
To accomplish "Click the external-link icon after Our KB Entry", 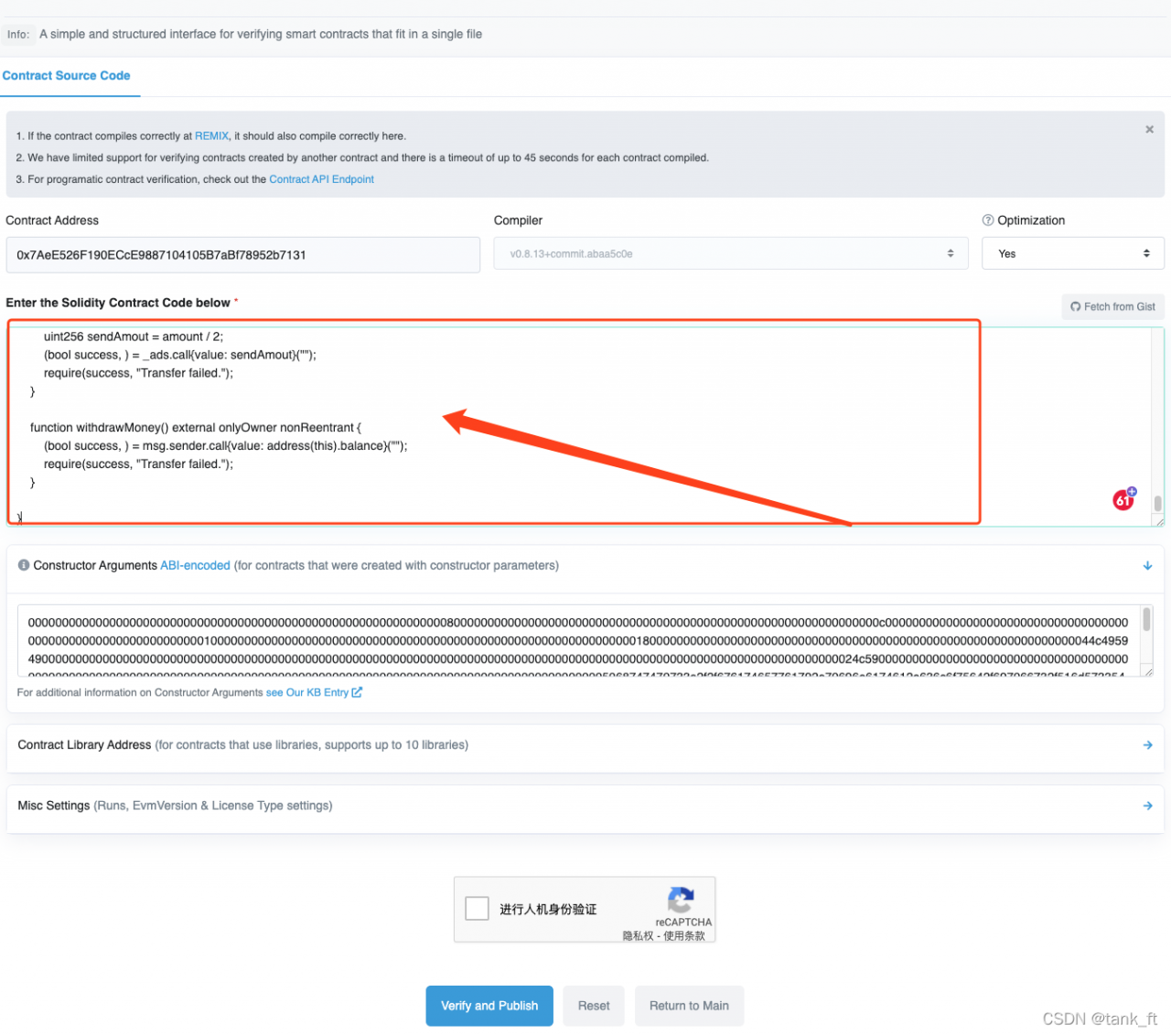I will click(356, 692).
